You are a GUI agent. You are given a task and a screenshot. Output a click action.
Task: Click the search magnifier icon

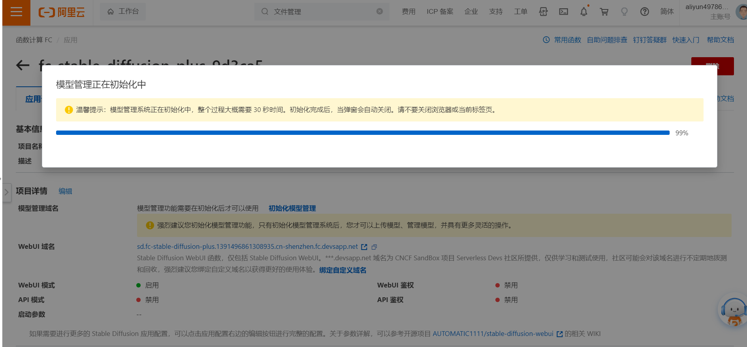[265, 11]
